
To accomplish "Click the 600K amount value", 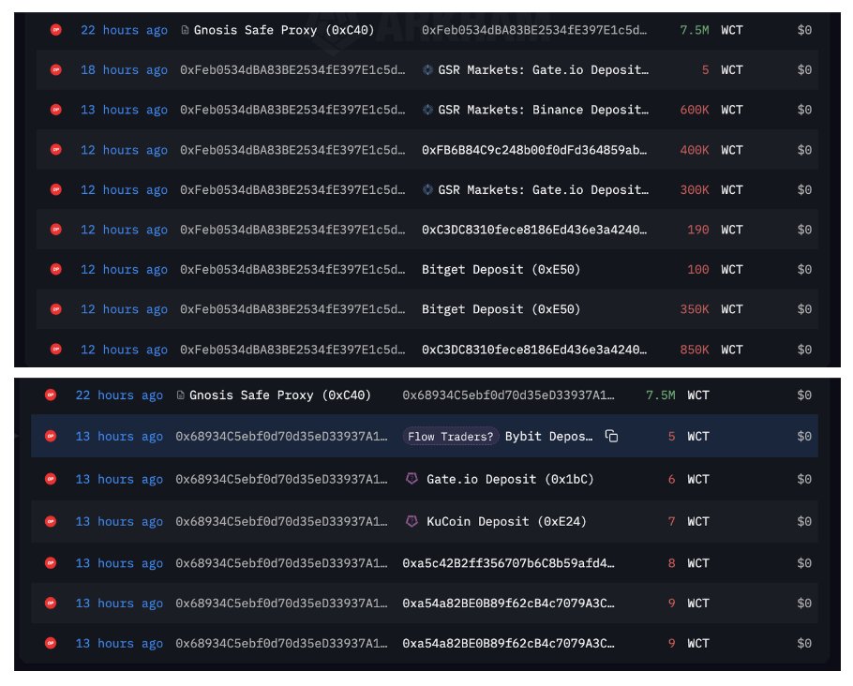I will click(695, 110).
